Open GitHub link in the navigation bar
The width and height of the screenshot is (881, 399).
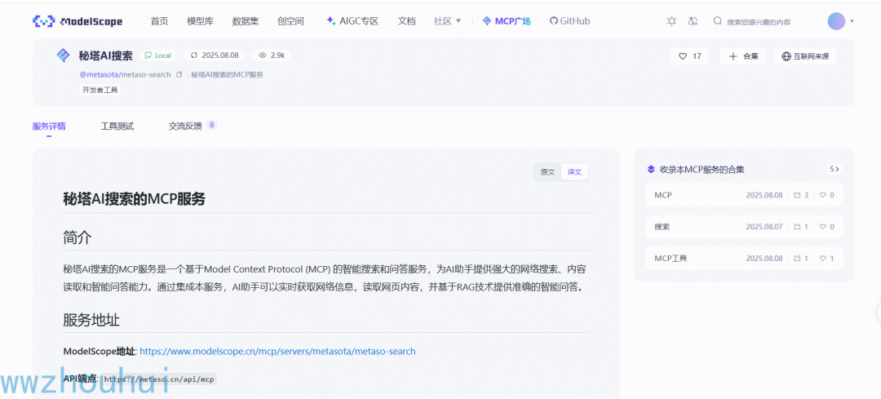point(569,21)
